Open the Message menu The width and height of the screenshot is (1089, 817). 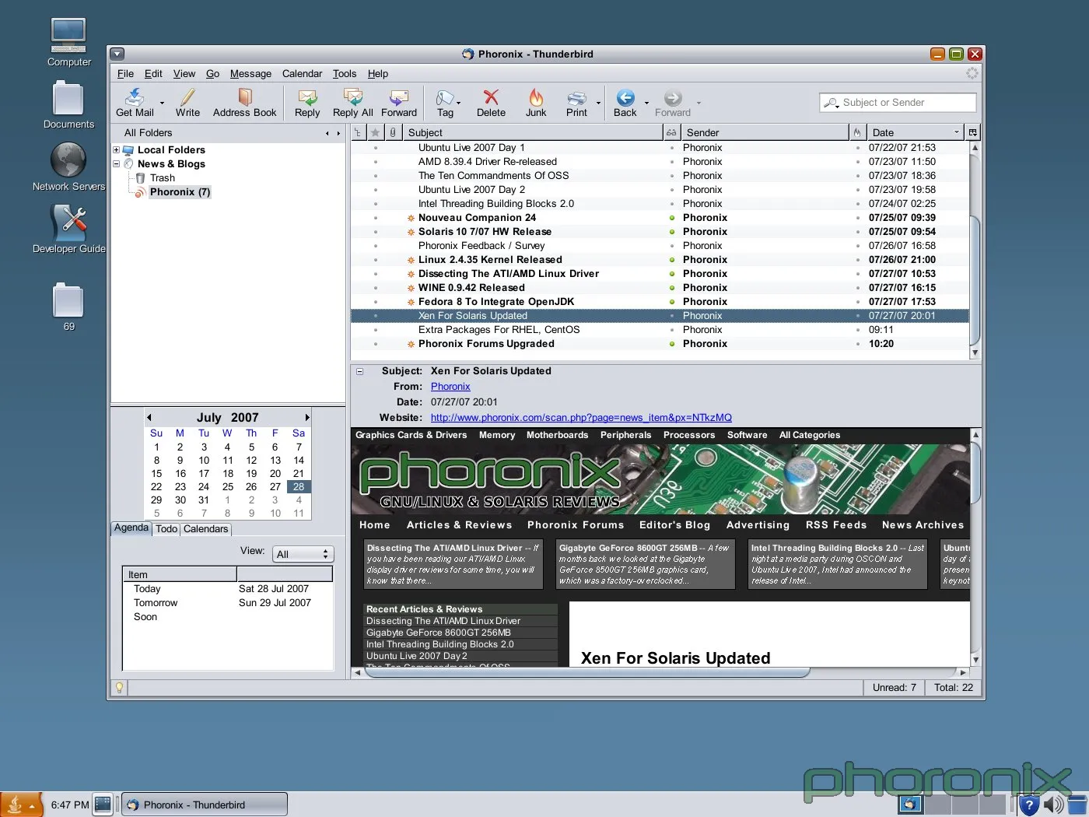point(250,74)
